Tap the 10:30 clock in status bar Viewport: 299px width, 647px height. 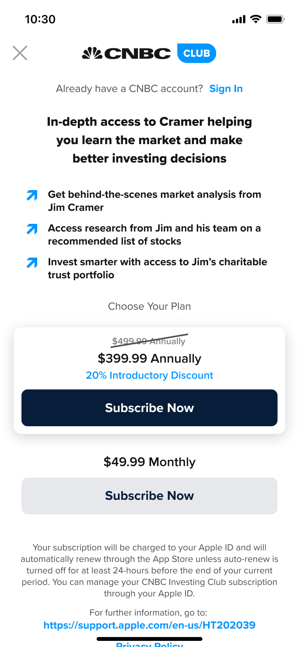pos(40,19)
